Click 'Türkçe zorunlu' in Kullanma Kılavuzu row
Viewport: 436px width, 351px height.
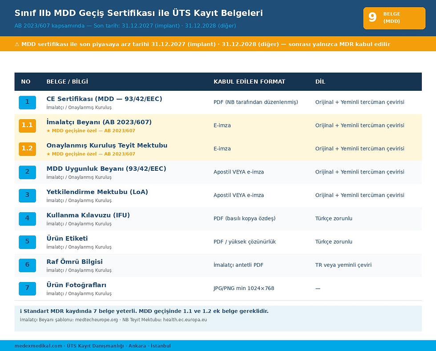click(334, 218)
